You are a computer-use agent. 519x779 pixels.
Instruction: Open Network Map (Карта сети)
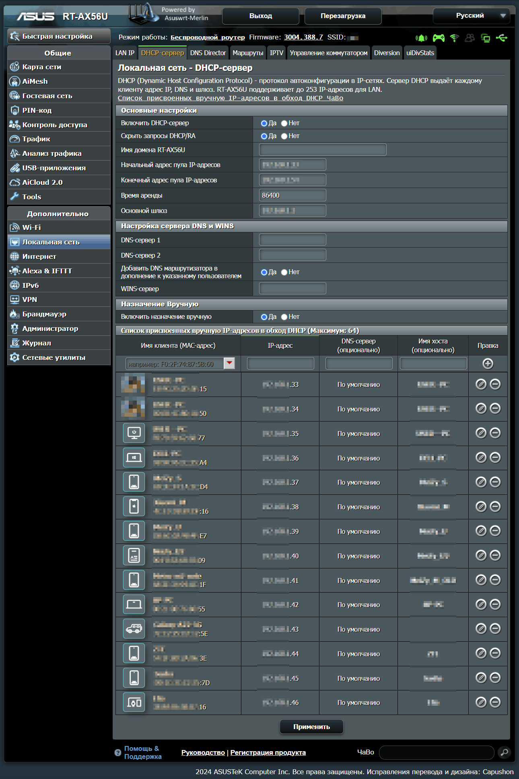(x=59, y=67)
